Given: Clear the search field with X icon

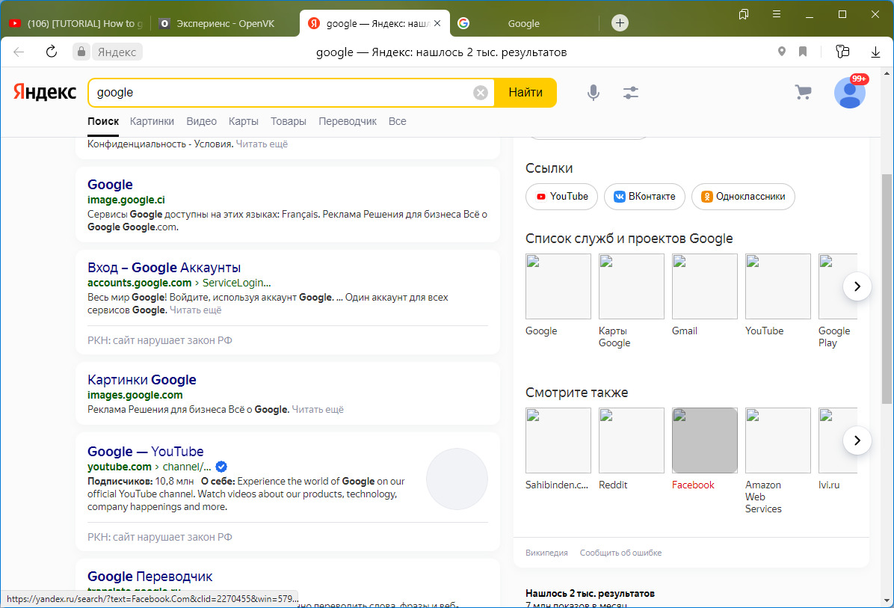Looking at the screenshot, I should (x=481, y=93).
